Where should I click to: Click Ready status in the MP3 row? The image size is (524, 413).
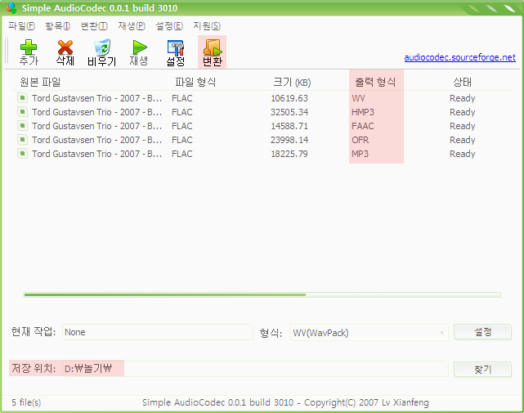pyautogui.click(x=463, y=154)
